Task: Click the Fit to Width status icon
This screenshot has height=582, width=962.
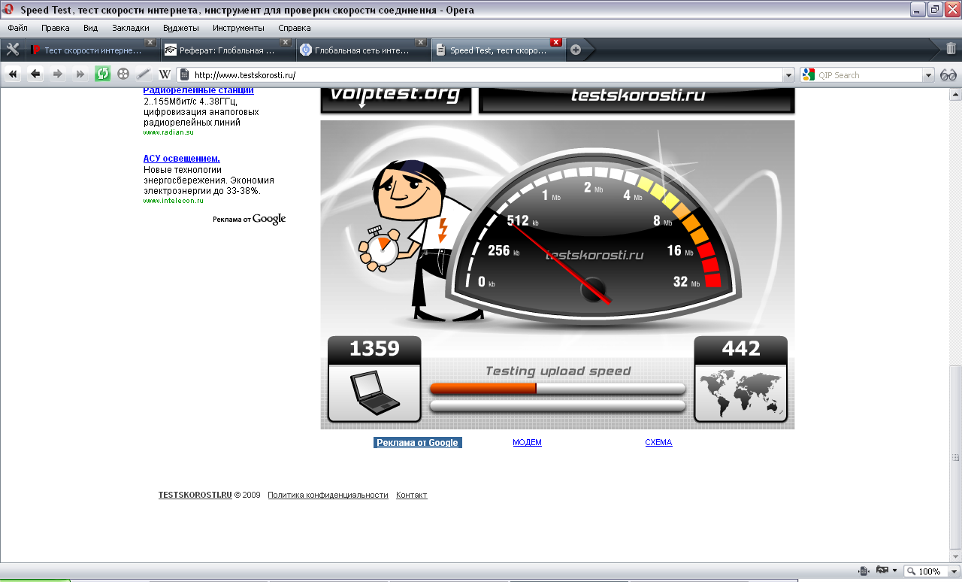Action: click(864, 571)
